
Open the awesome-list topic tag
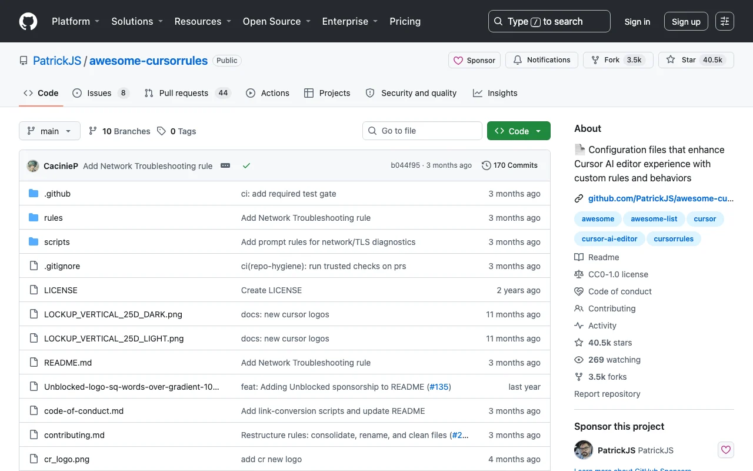point(654,218)
